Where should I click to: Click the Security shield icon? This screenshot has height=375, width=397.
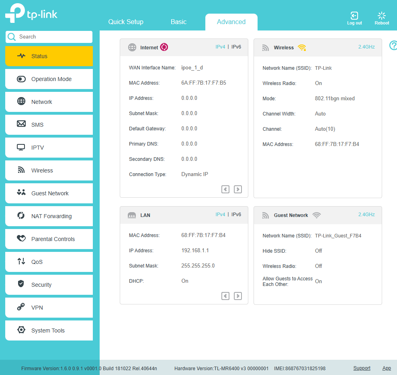(21, 284)
